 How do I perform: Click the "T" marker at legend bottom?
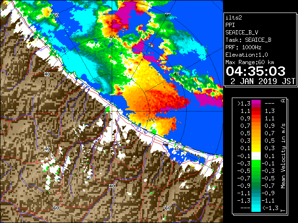pyautogui.click(x=283, y=210)
